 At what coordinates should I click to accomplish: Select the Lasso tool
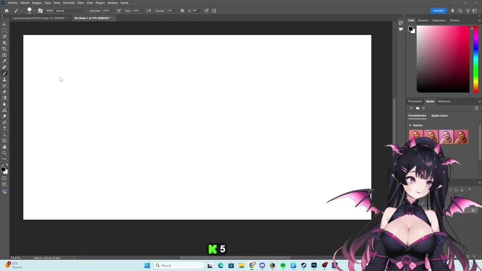[x=5, y=37]
